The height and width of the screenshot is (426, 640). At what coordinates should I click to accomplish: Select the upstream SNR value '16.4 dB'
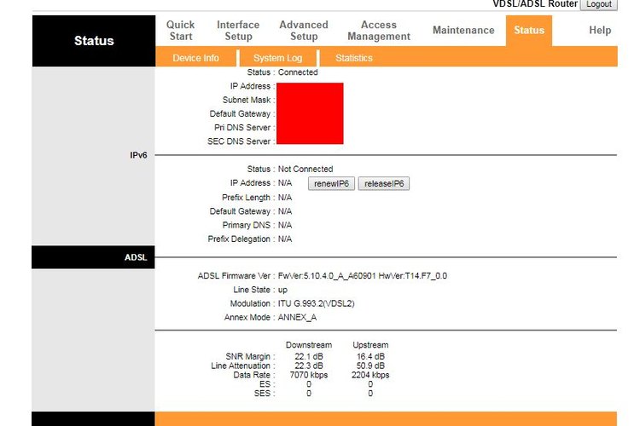370,356
